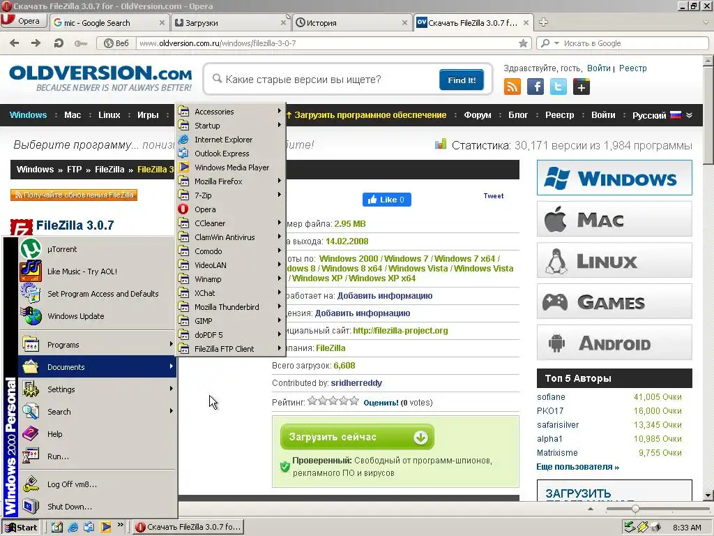Click the green Загрузить сейчас button
The width and height of the screenshot is (714, 536).
click(x=358, y=437)
